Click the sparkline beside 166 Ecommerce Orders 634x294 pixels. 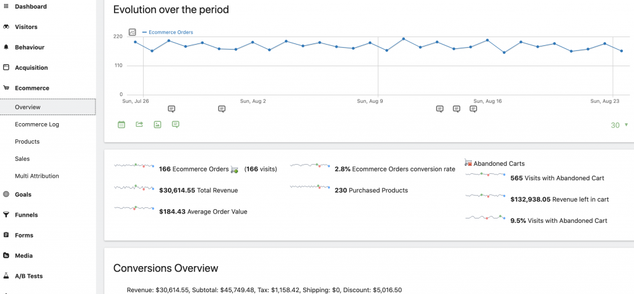(134, 165)
